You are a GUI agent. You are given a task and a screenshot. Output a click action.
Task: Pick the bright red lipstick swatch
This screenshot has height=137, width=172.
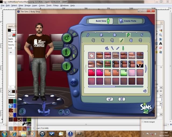coord(91,73)
